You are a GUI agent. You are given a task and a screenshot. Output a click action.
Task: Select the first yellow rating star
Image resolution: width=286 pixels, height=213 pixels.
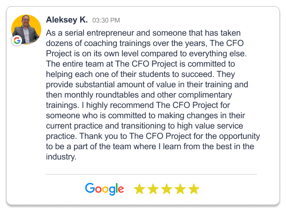tap(139, 189)
